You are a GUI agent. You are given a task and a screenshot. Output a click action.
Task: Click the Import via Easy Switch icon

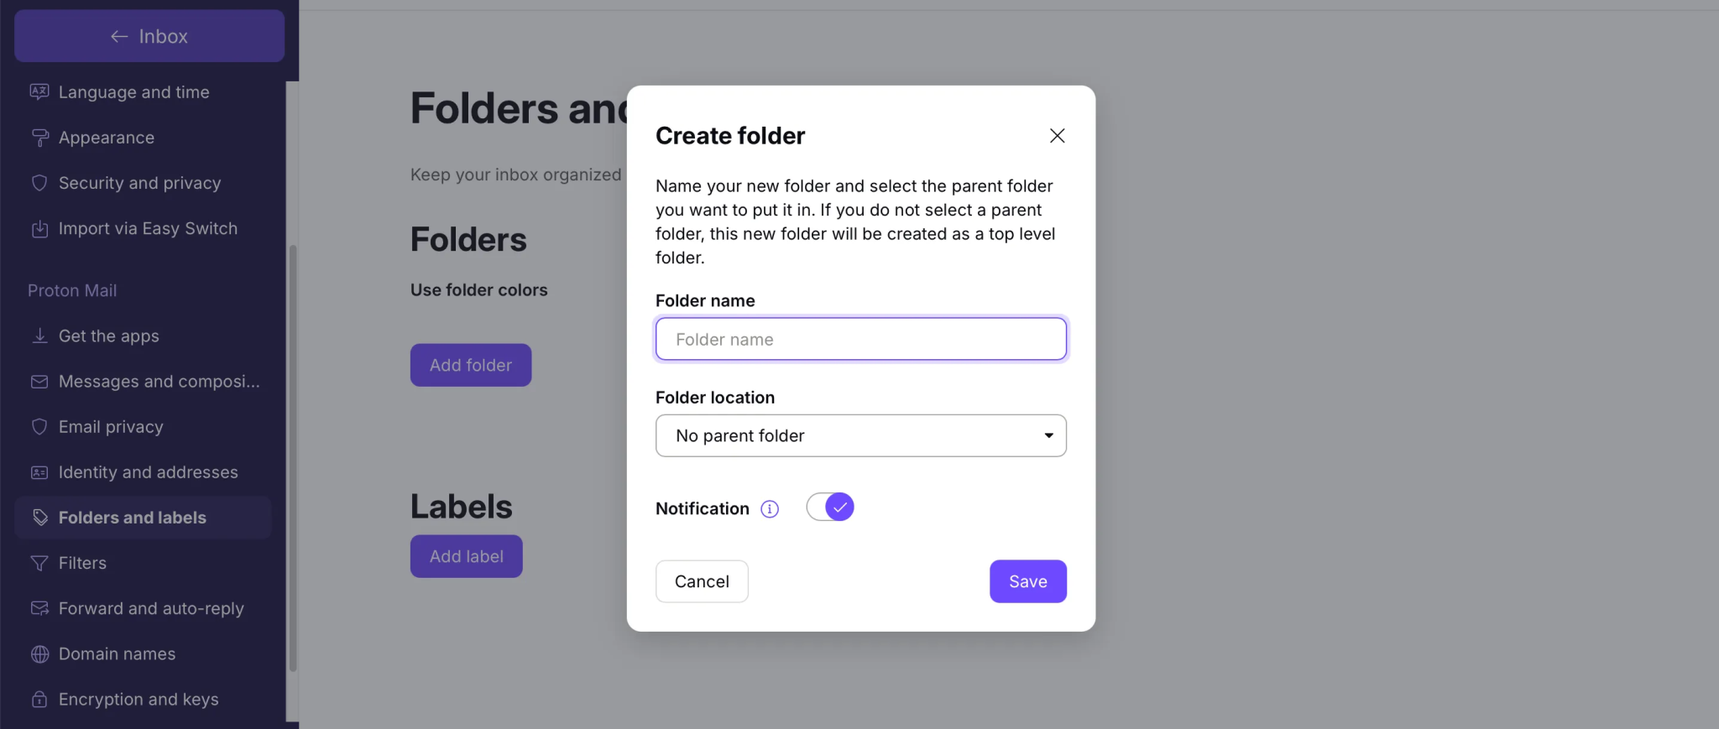(39, 228)
